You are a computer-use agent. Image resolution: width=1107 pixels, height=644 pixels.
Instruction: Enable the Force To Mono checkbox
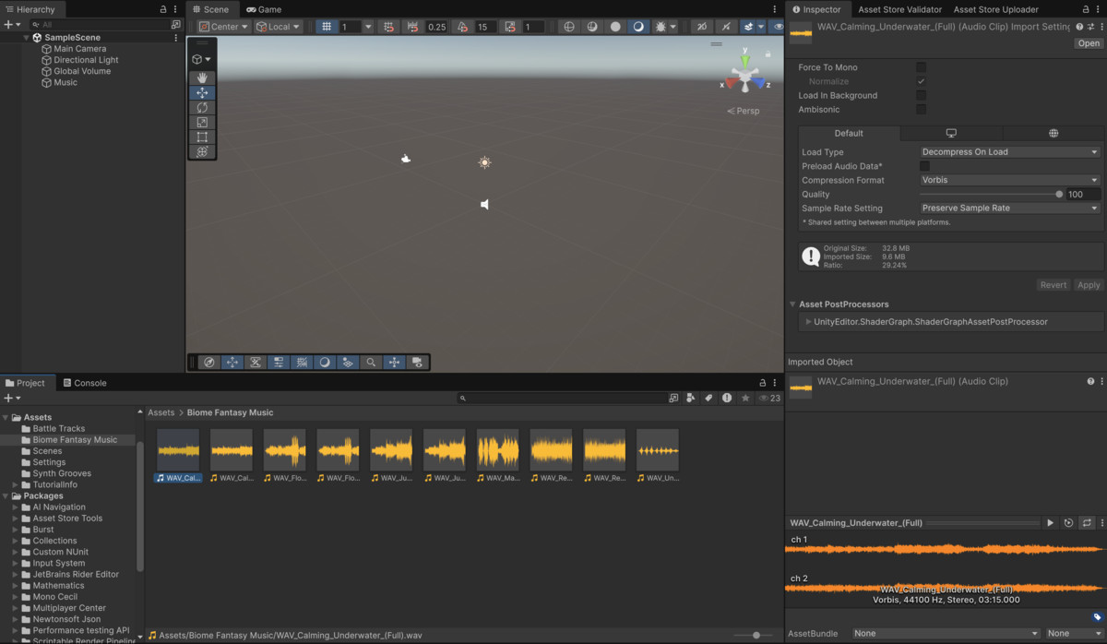921,67
